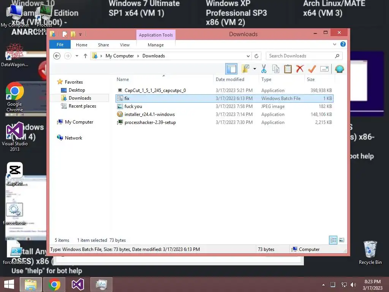This screenshot has height=292, width=389.
Task: Click the blue shell icon in toolbar
Action: tap(339, 69)
